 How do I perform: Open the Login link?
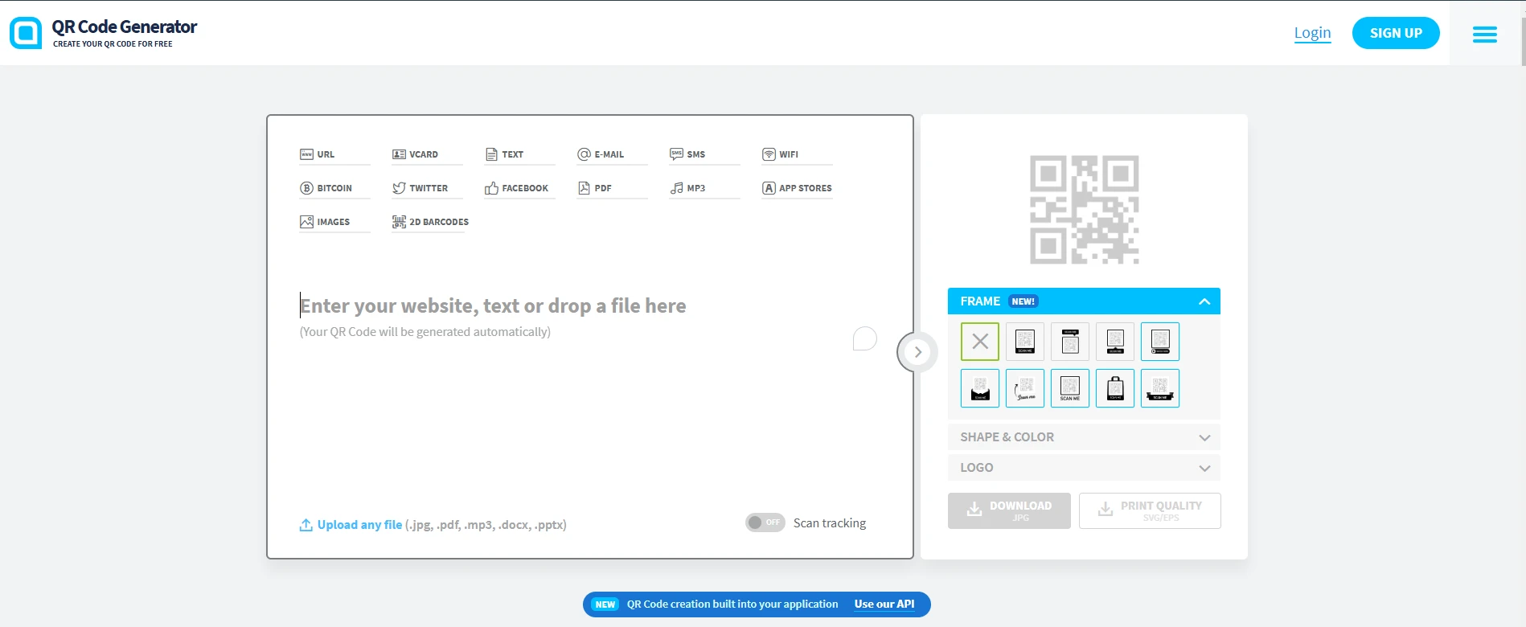tap(1312, 33)
